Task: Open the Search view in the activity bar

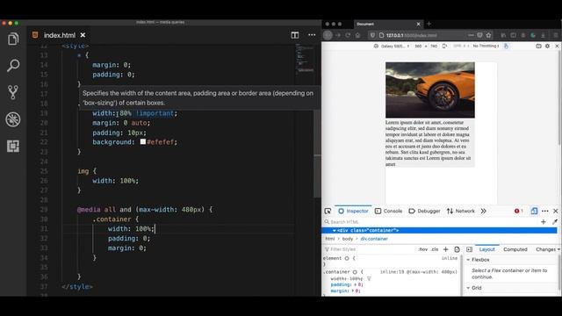Action: (x=13, y=65)
